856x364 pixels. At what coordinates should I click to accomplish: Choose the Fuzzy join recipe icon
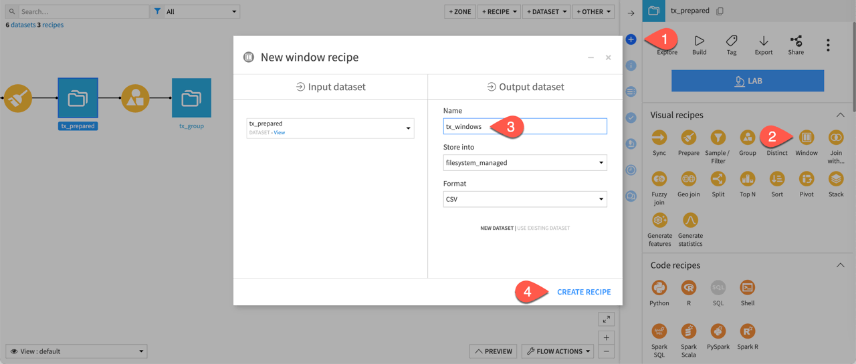click(659, 179)
